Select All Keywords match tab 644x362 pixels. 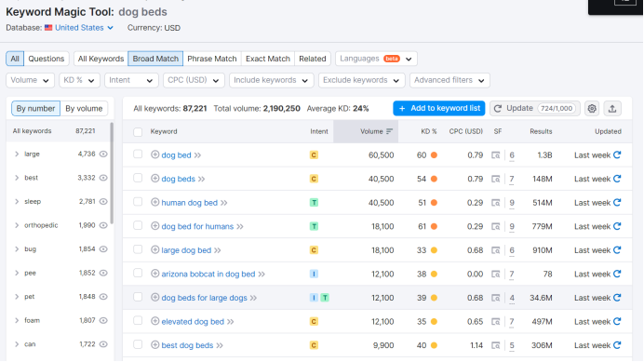tap(101, 59)
